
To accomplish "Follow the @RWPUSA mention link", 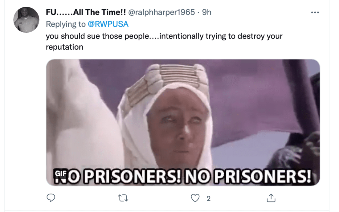I will [x=108, y=24].
